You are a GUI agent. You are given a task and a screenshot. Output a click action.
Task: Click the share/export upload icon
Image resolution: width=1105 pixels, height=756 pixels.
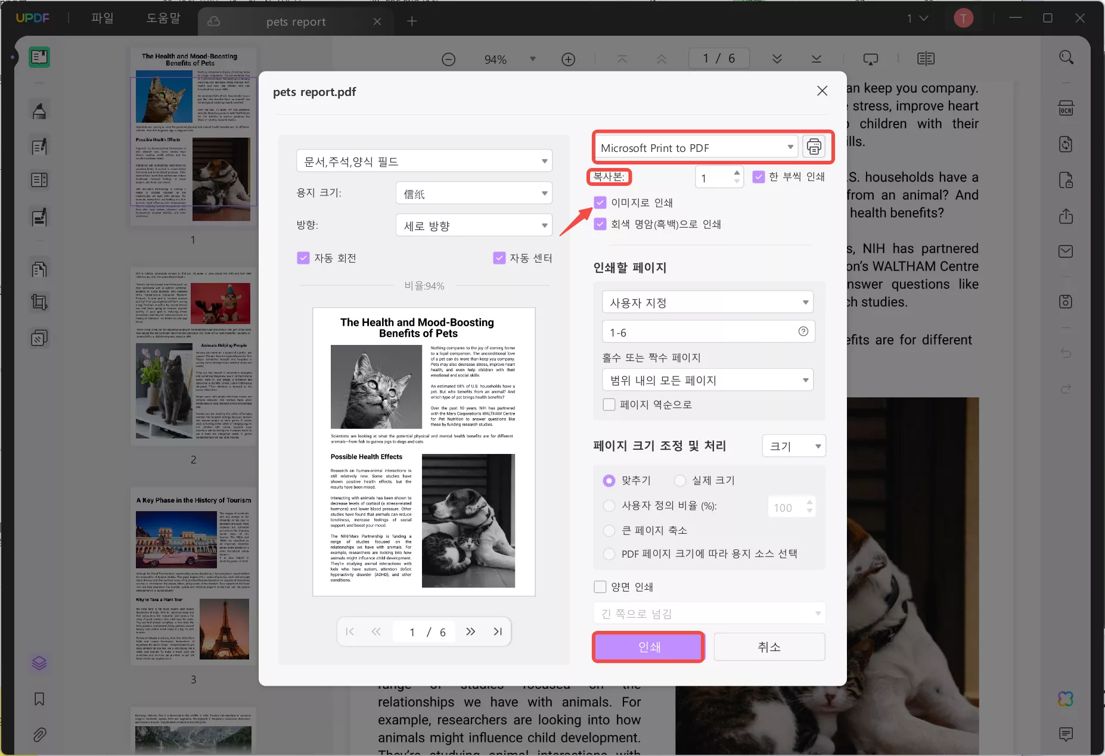coord(1066,216)
